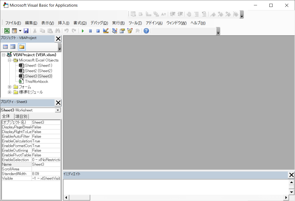
Task: Run the macro with the green play icon
Action: (83, 31)
